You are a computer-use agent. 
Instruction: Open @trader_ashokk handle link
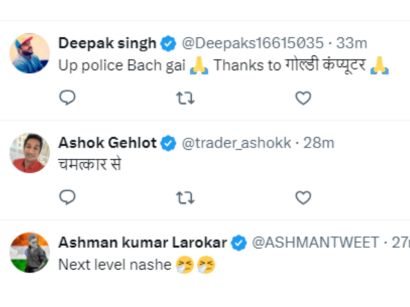pyautogui.click(x=236, y=143)
